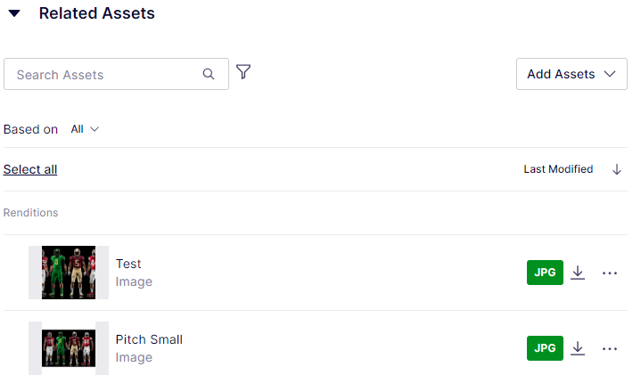
Task: Open more options for Test
Action: click(x=610, y=273)
